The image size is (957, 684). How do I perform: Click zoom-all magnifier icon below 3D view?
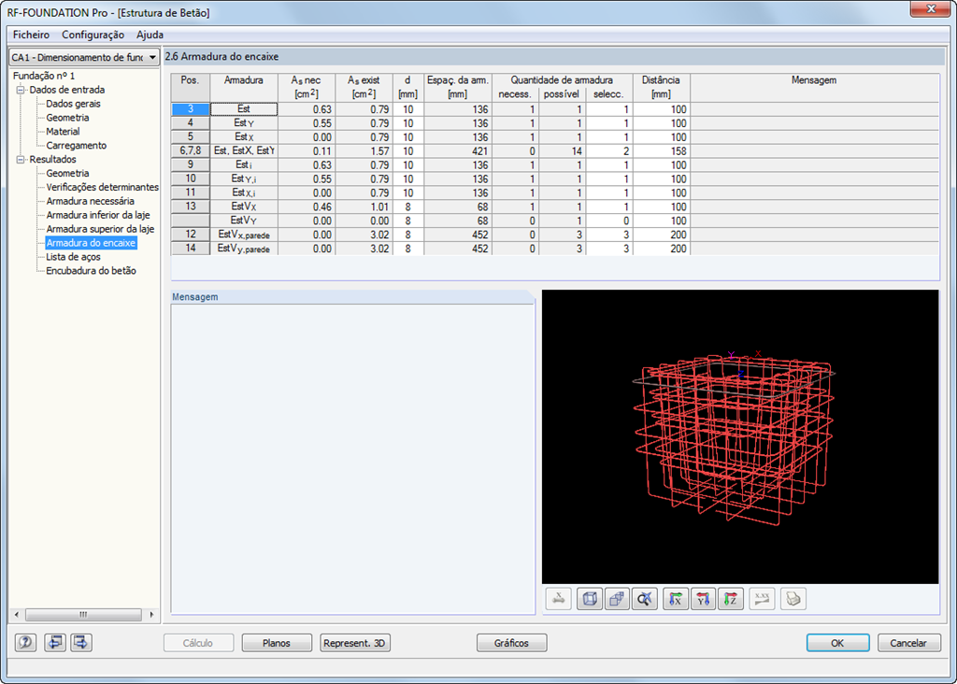coord(645,599)
